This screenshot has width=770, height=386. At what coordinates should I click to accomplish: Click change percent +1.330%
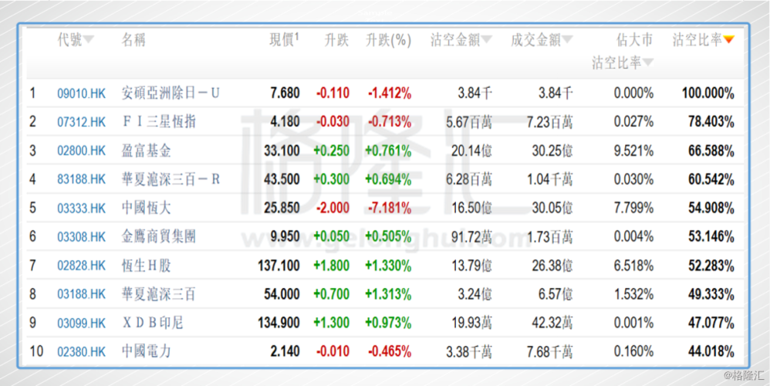pos(388,266)
